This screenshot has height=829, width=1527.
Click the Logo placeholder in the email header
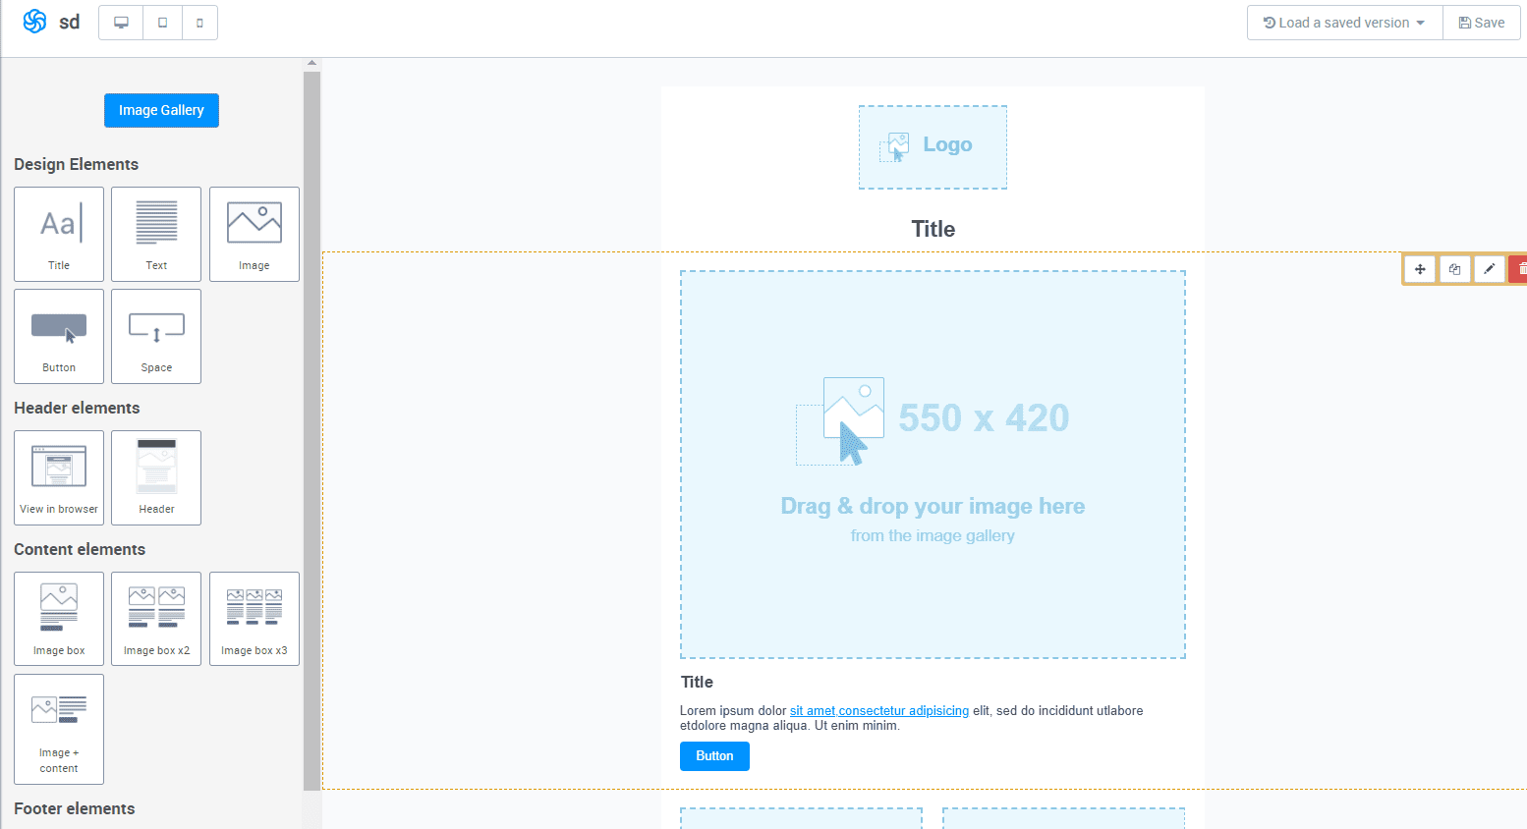coord(933,146)
